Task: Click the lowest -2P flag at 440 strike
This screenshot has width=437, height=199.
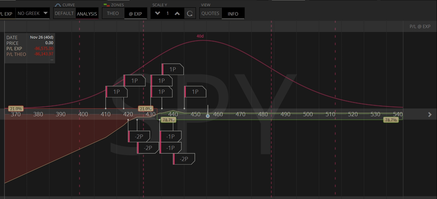Action: pyautogui.click(x=184, y=159)
